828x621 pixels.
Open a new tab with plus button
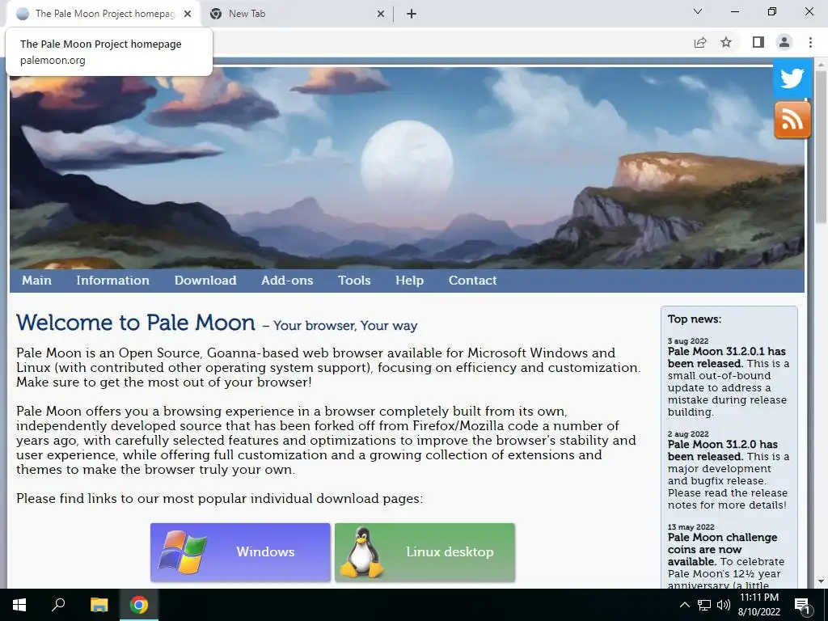pos(412,15)
